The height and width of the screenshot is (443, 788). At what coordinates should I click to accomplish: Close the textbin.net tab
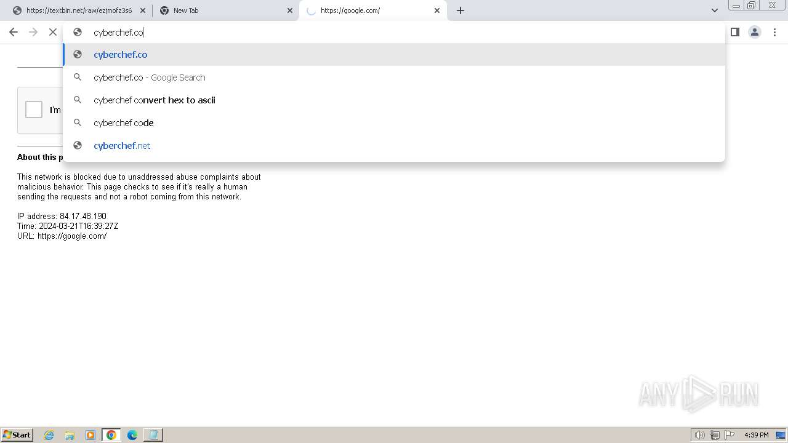click(x=143, y=10)
